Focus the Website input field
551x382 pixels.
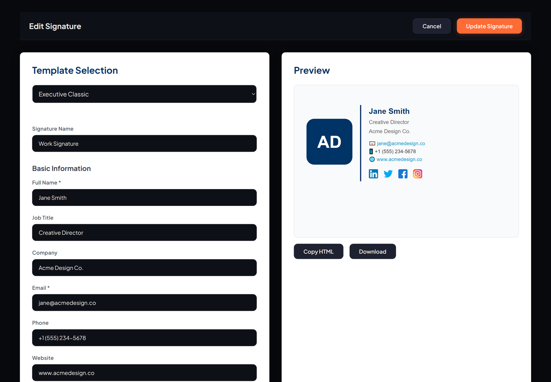[144, 373]
